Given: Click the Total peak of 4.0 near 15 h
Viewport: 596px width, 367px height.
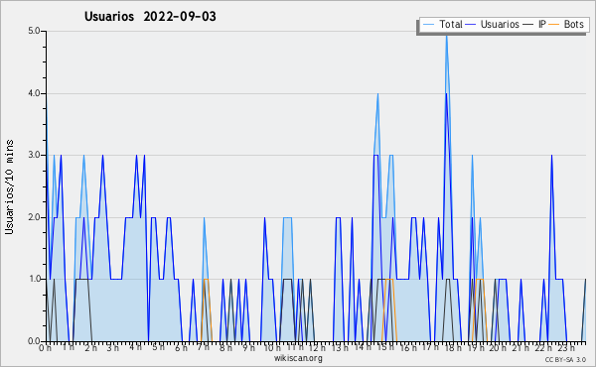Looking at the screenshot, I should [377, 94].
